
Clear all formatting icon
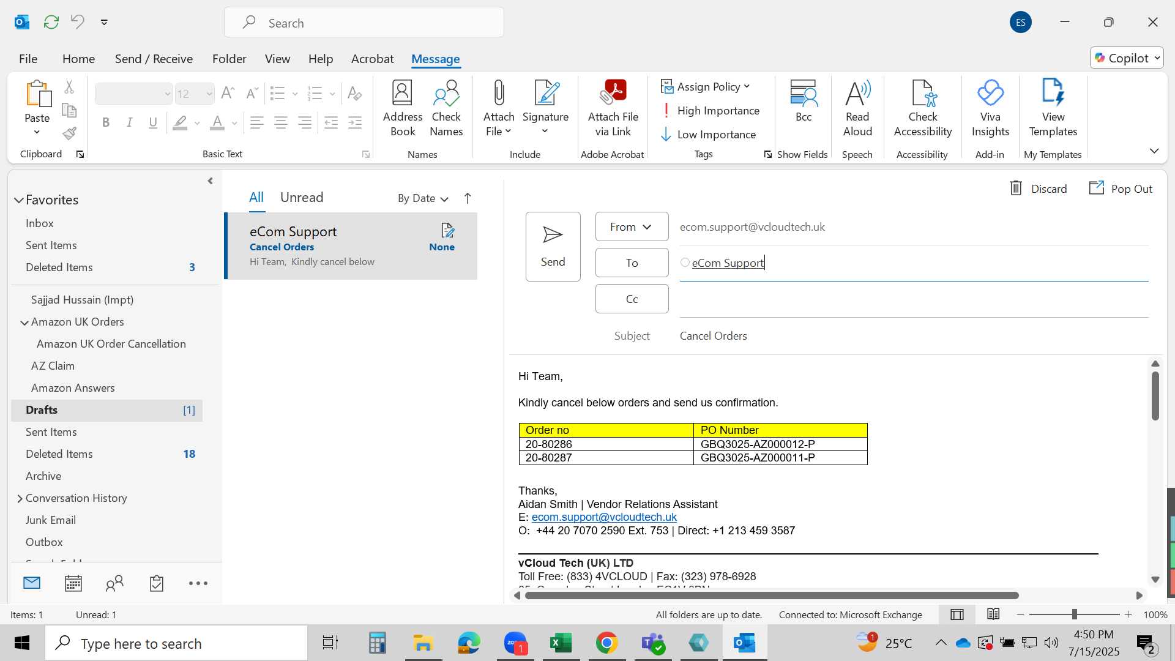click(x=354, y=93)
